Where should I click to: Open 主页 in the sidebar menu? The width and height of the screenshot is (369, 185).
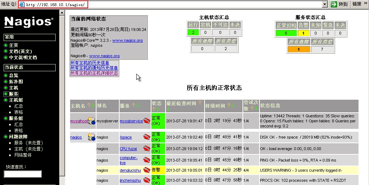pos(13,45)
